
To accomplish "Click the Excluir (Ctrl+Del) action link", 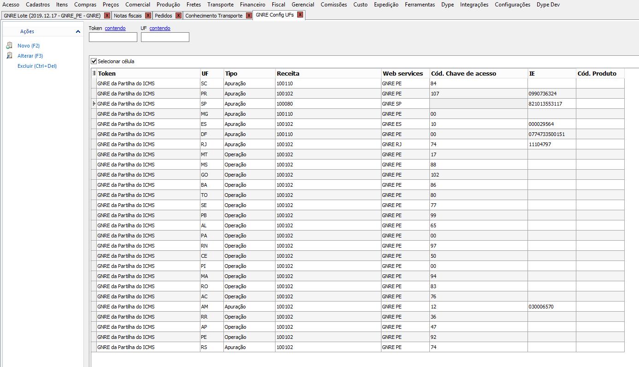I will 37,66.
